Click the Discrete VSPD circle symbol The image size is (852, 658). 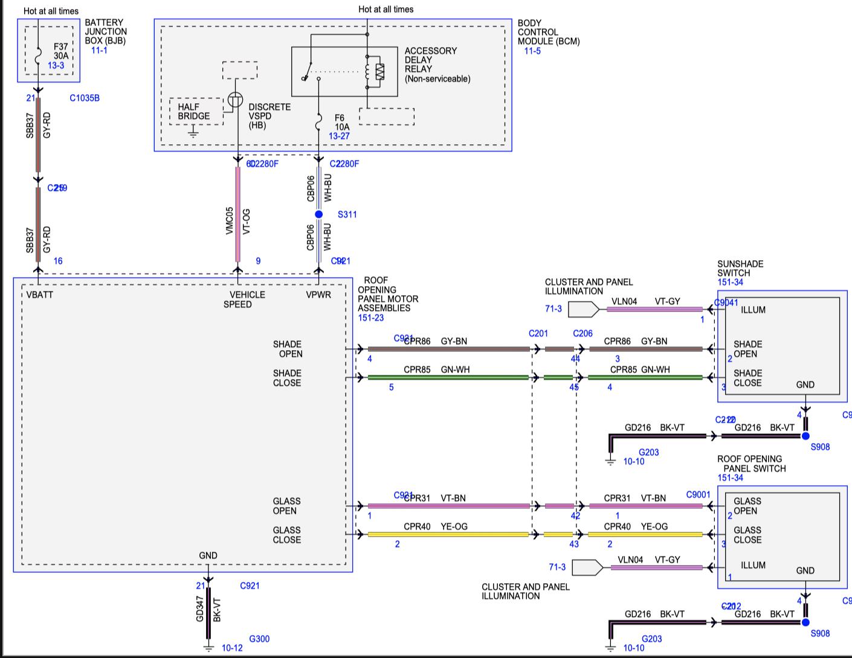pos(236,100)
